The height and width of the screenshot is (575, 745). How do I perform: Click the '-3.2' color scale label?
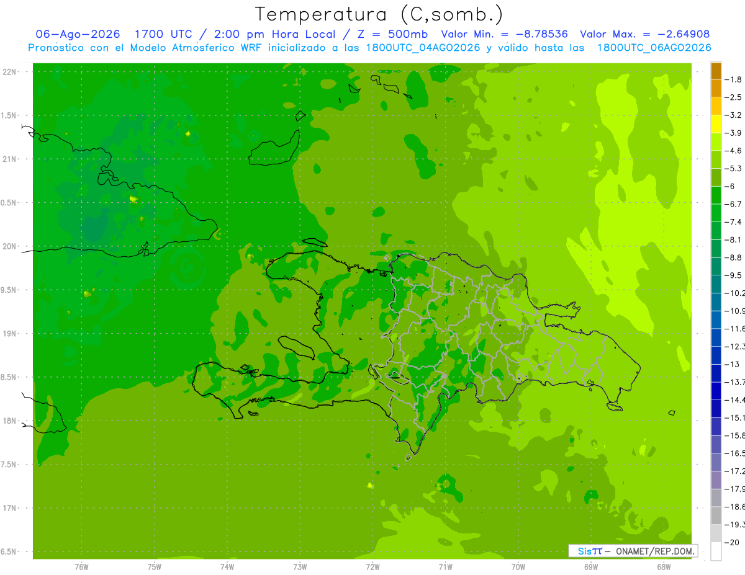pyautogui.click(x=733, y=115)
